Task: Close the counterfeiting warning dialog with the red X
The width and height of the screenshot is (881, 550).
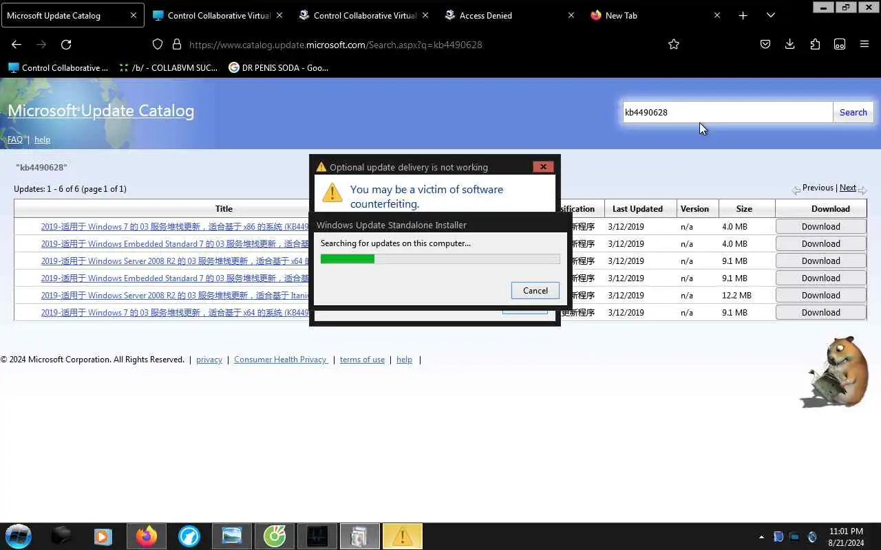Action: 543,166
